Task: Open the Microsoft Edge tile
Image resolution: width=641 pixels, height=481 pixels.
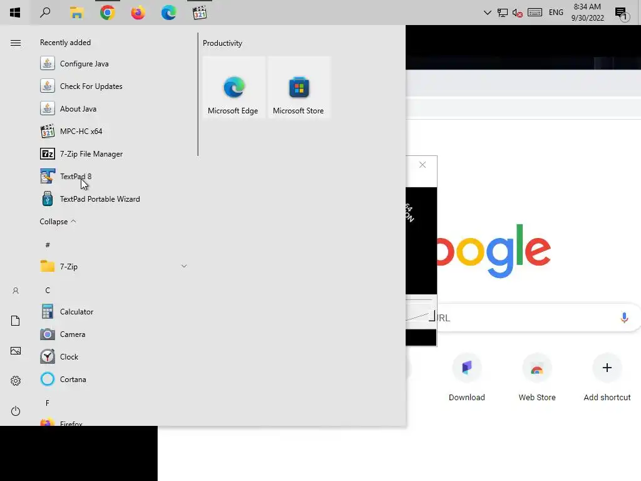Action: (x=234, y=88)
